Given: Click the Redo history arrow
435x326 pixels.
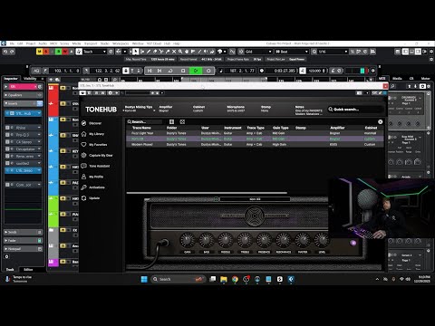Looking at the screenshot, I should pyautogui.click(x=12, y=52).
